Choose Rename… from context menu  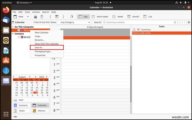[x=47, y=40]
